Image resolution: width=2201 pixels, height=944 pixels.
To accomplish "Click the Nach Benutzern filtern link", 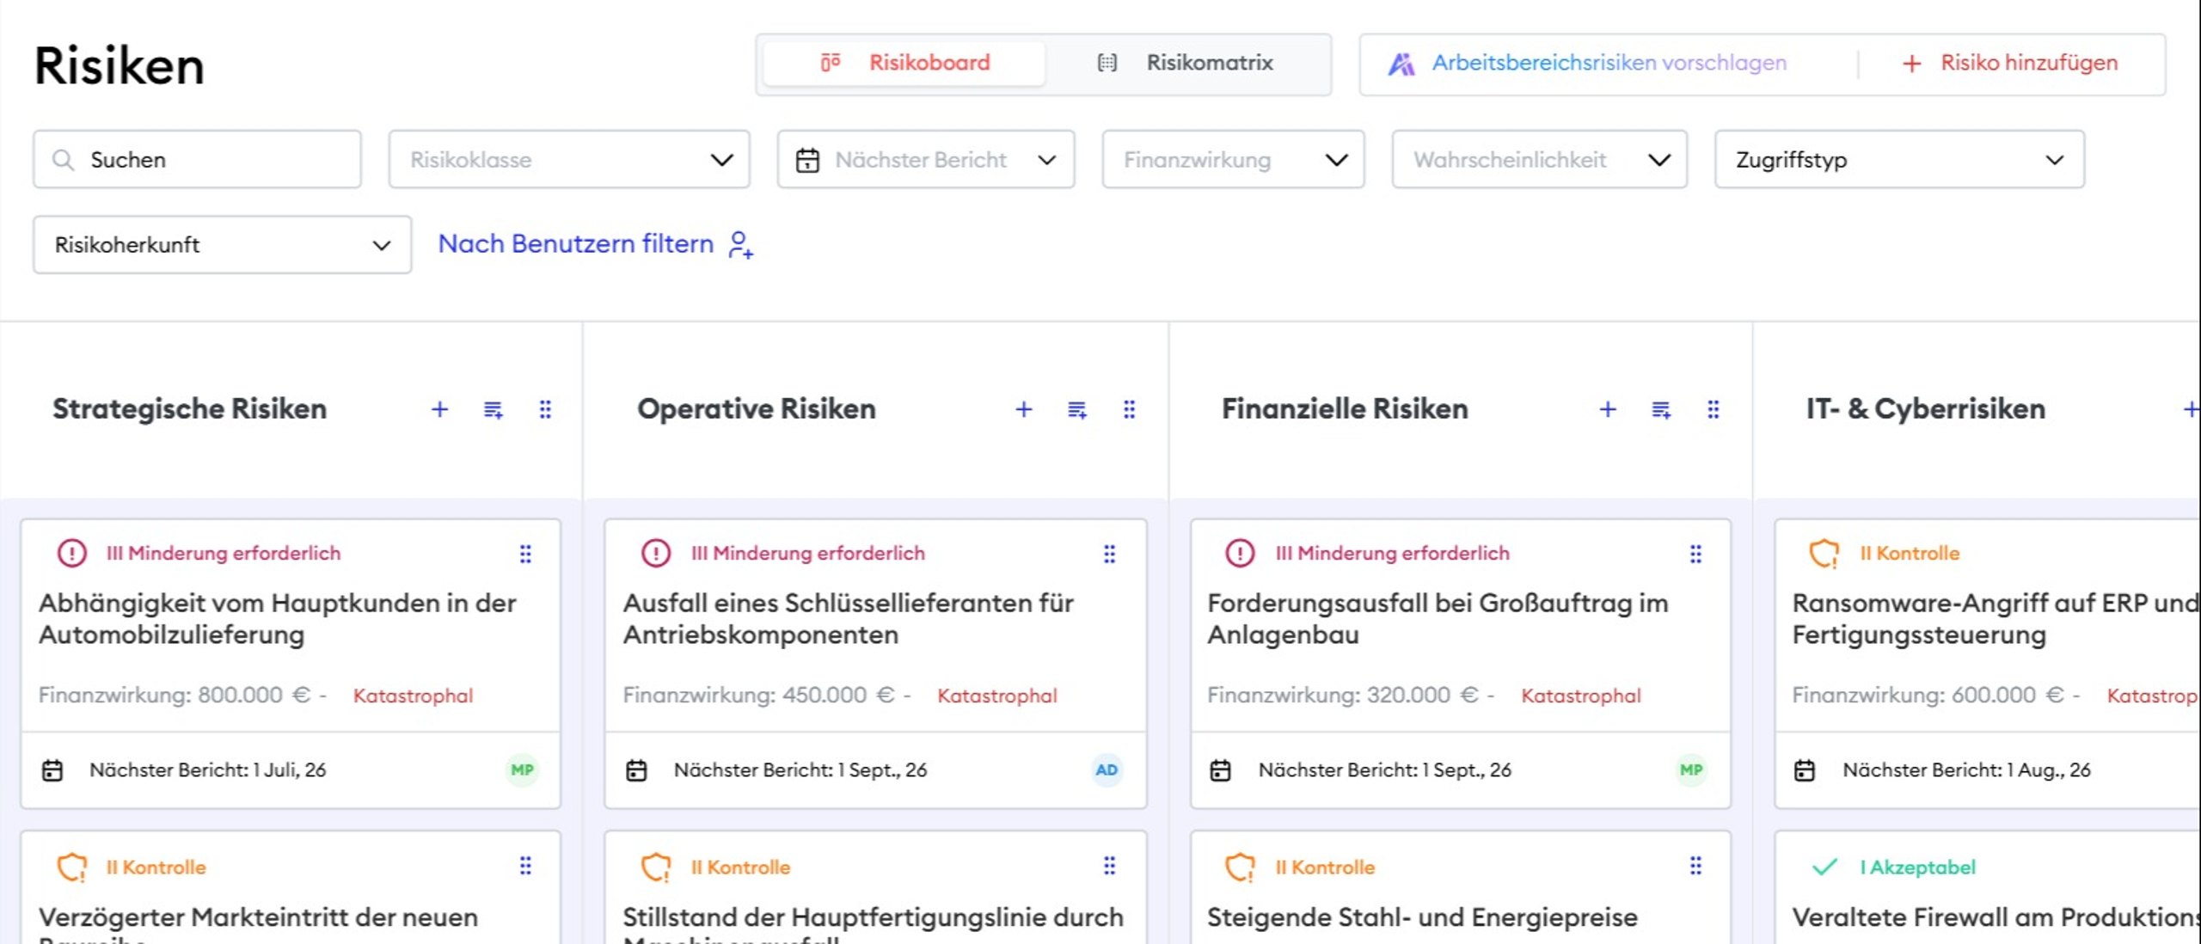I will pos(576,244).
